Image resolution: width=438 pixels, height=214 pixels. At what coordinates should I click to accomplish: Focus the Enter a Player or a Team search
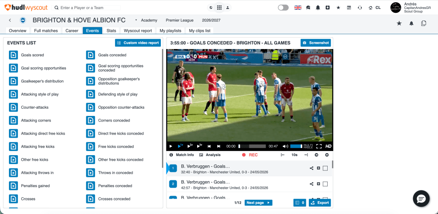86,8
